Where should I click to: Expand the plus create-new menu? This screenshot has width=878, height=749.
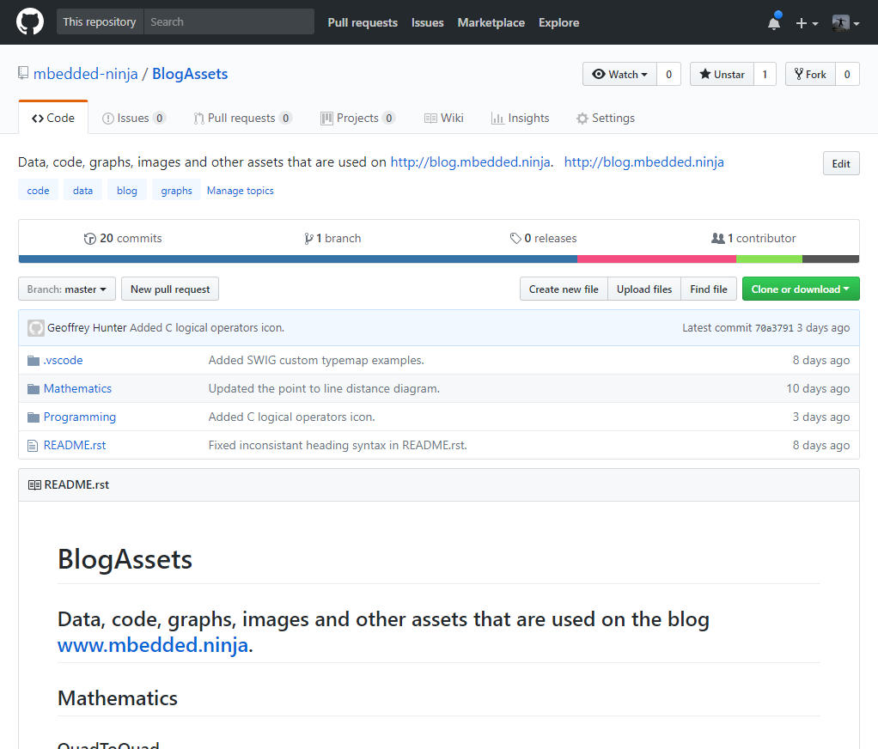(806, 23)
